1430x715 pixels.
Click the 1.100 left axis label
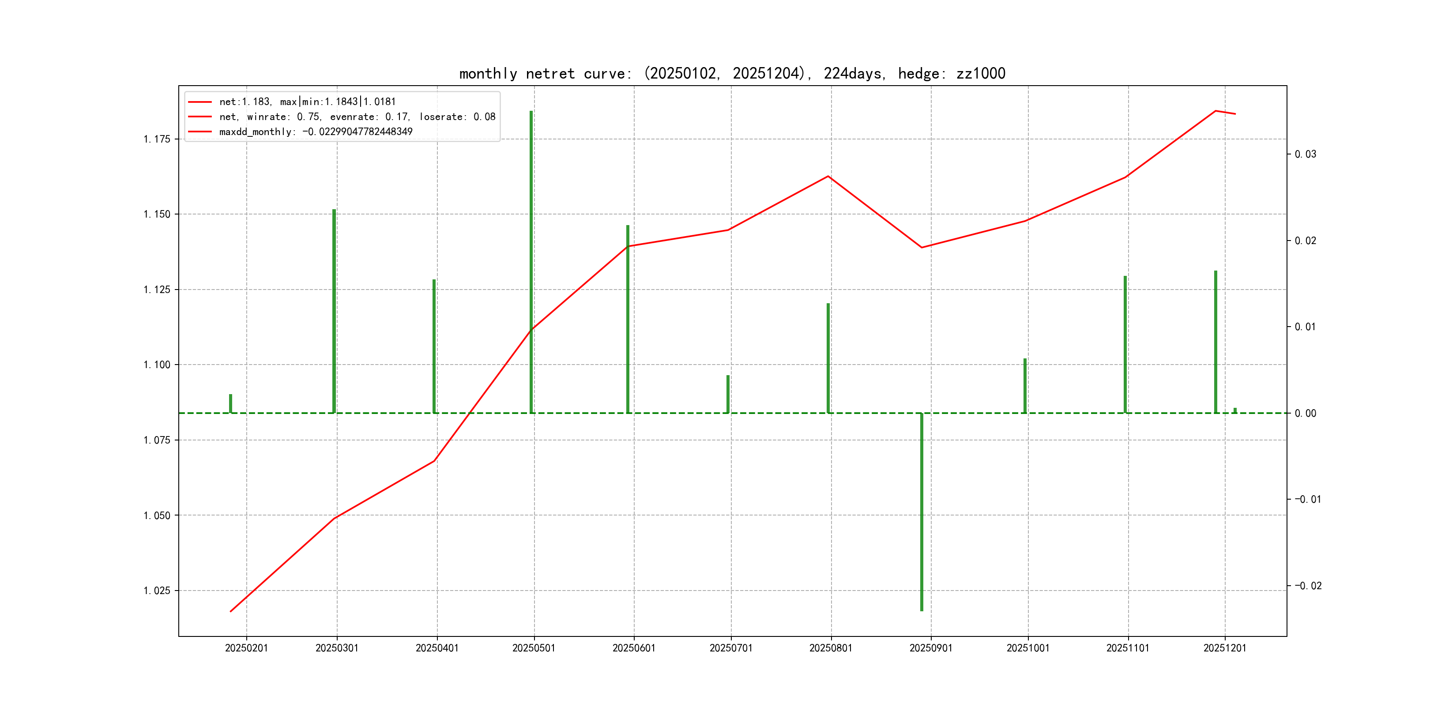(157, 365)
